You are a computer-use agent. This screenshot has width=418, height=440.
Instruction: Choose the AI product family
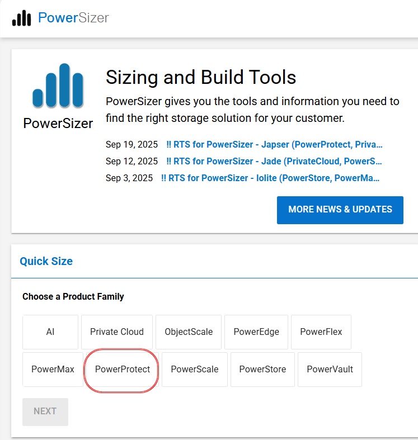coord(50,332)
